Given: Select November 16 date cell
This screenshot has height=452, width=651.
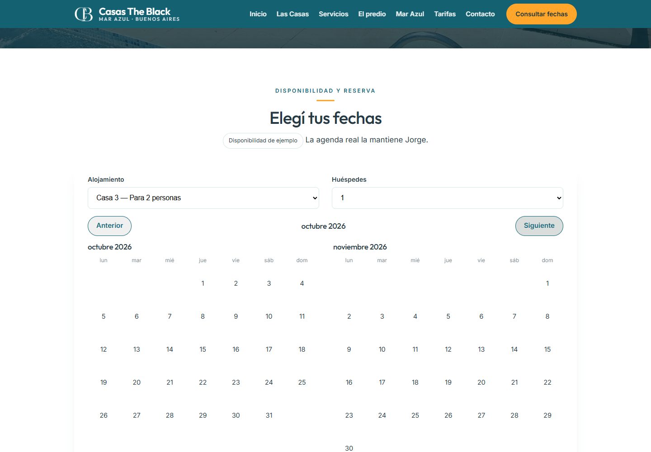Looking at the screenshot, I should point(349,382).
